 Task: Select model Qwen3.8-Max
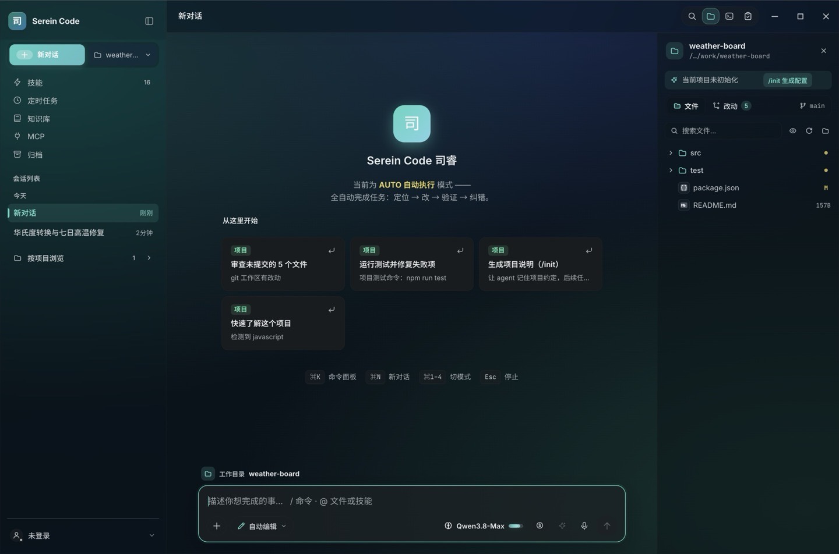tap(475, 526)
